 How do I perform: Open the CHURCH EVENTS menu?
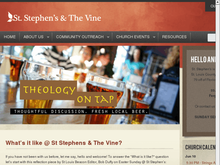(x=133, y=37)
